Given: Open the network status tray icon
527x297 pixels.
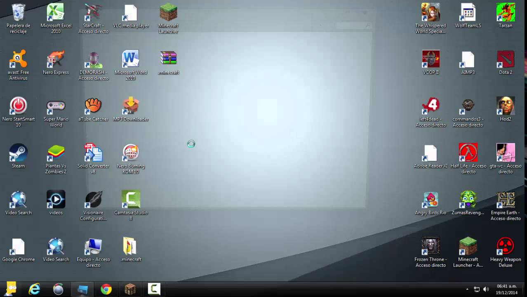Looking at the screenshot, I should (x=477, y=290).
